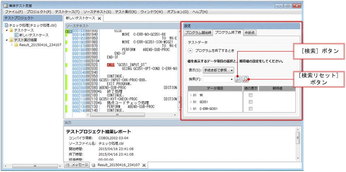Open the 表示(S) dropdown 手続き部で参照
This screenshot has height=172, width=346.
click(x=219, y=70)
